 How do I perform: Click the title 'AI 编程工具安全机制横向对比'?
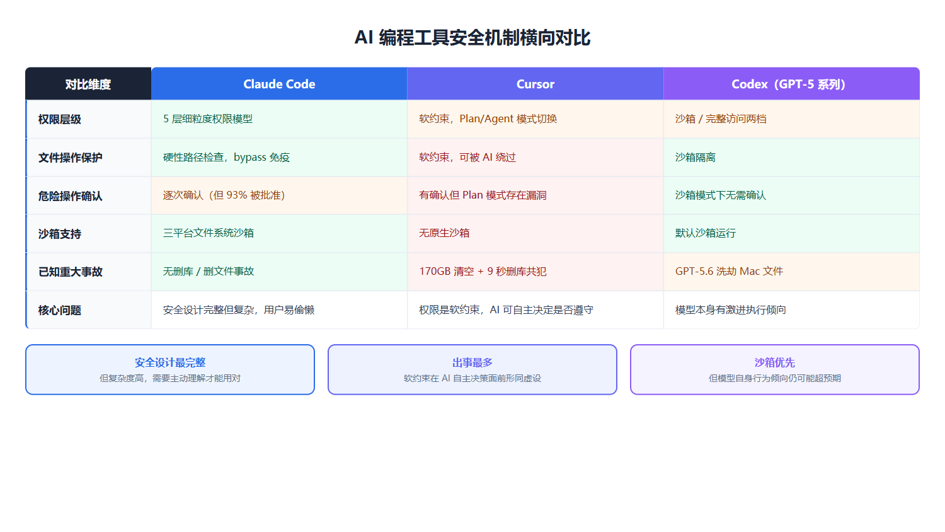(x=472, y=38)
